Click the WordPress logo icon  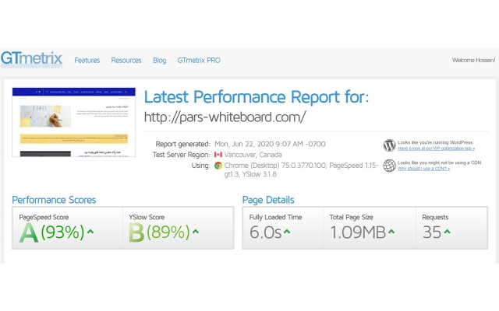389,145
